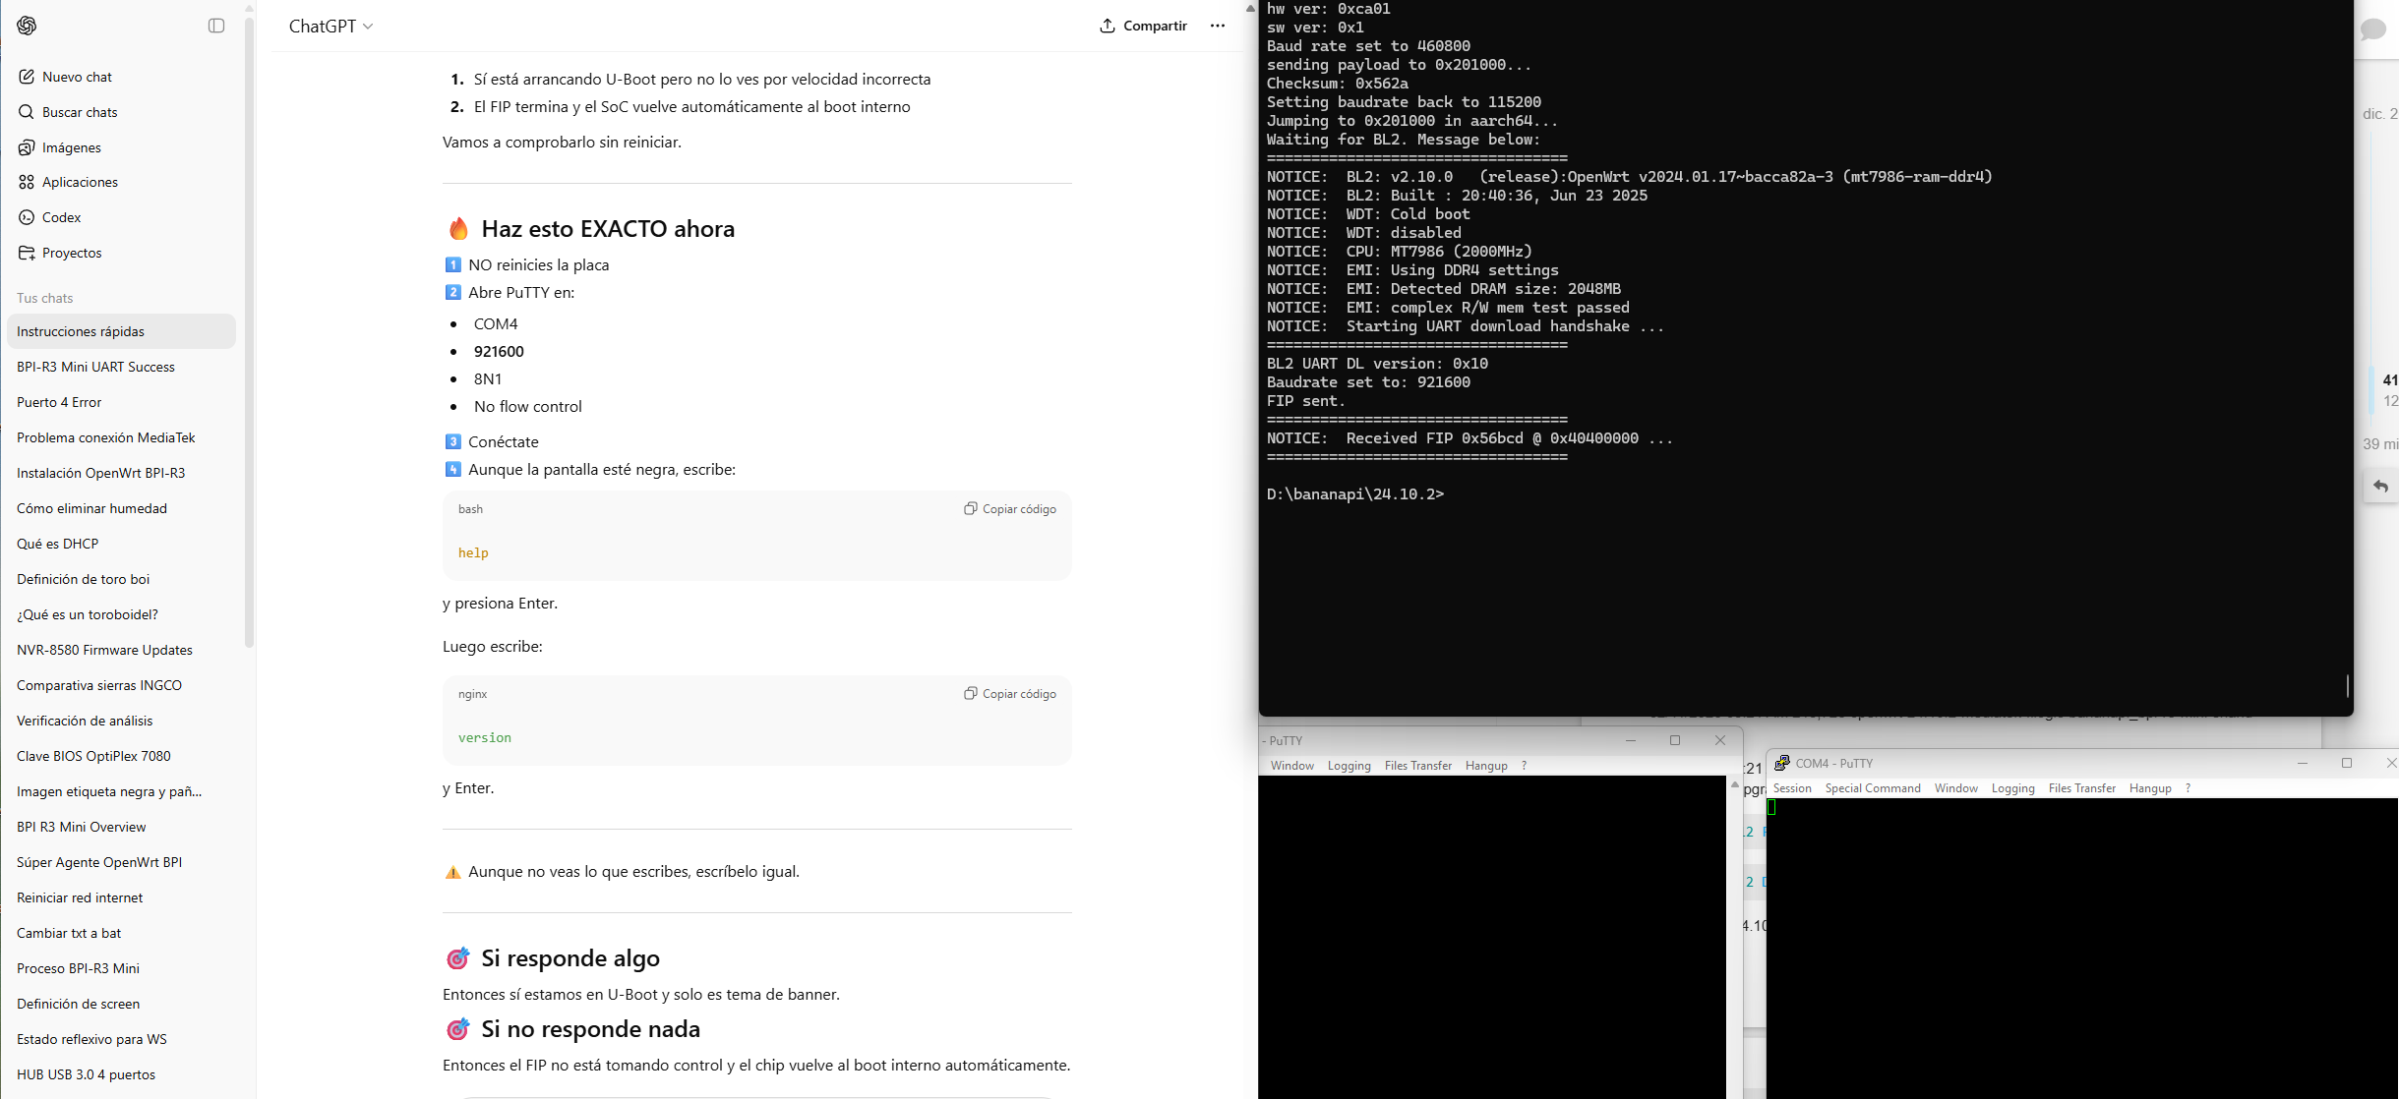Open Proyectos in the sidebar
The height and width of the screenshot is (1099, 2399).
click(x=71, y=253)
